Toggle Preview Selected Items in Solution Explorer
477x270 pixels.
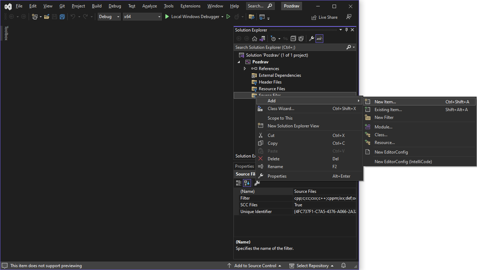coord(319,39)
